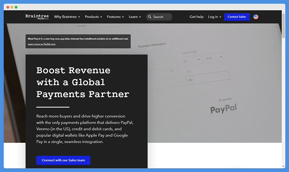The width and height of the screenshot is (289, 172).
Task: Minimize window with the yellow button
Action: 12,7
